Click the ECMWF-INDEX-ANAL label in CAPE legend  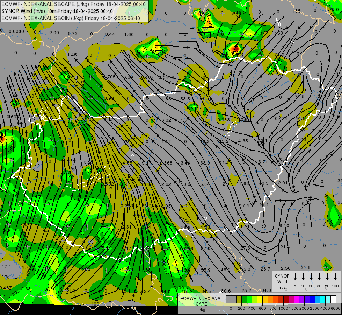point(202,299)
